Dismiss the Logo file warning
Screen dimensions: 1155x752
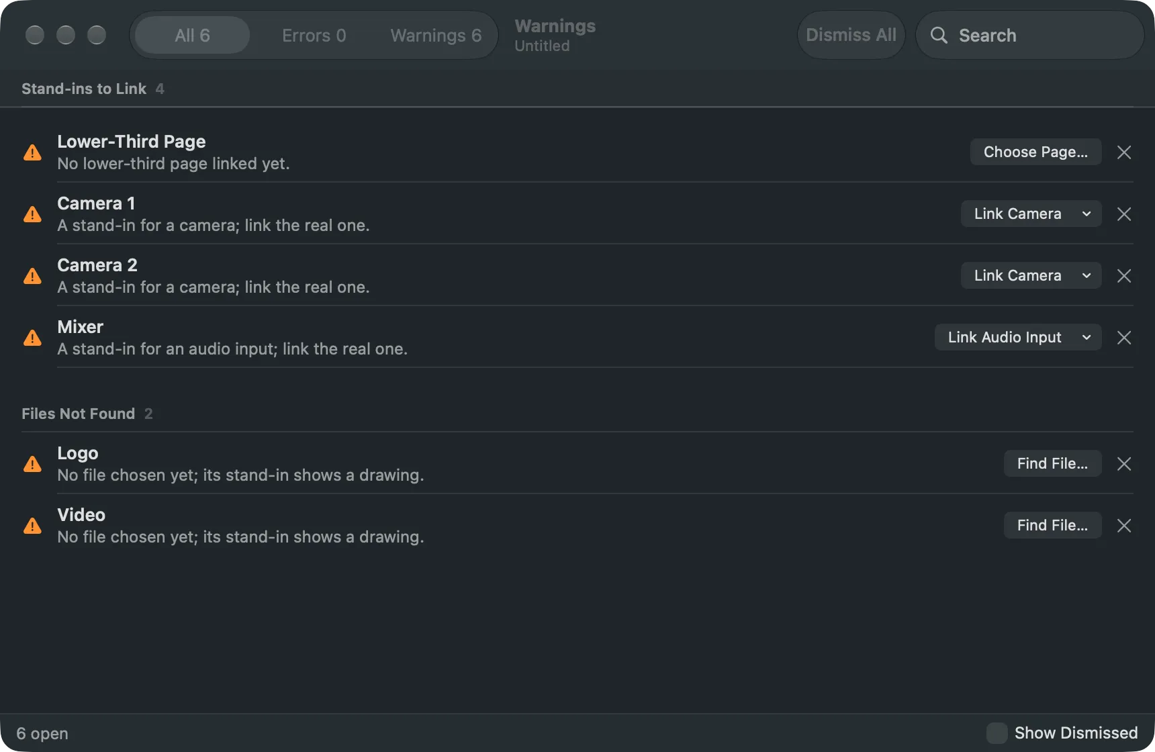pos(1124,464)
